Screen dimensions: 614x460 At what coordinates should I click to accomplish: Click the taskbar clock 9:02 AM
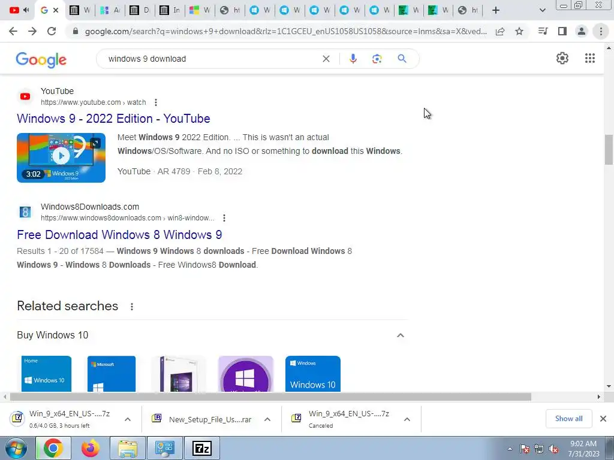[583, 449]
